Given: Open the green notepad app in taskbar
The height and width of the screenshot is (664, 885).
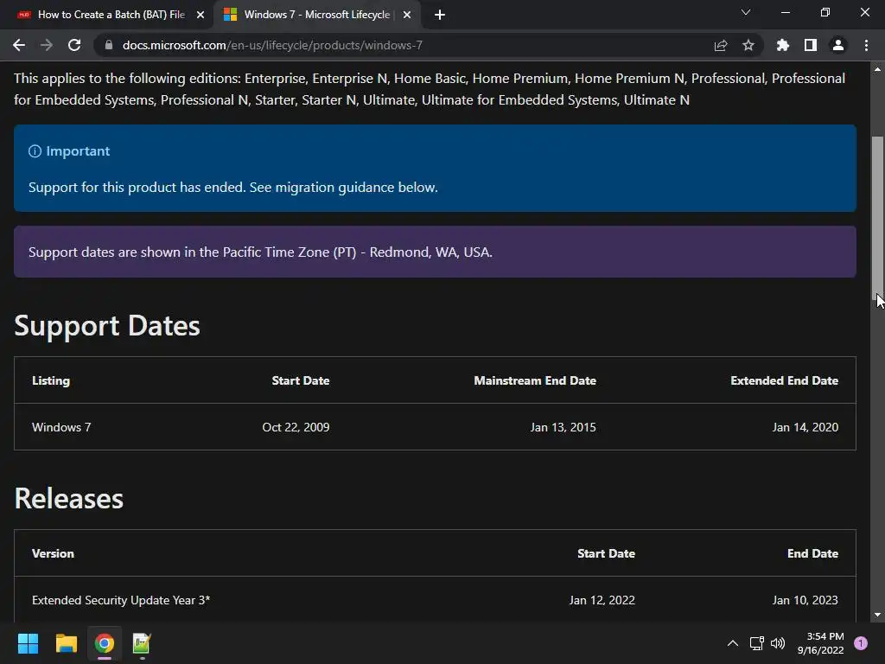Looking at the screenshot, I should pyautogui.click(x=142, y=643).
